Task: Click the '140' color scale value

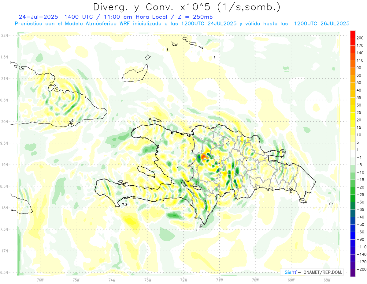Action: [360, 53]
